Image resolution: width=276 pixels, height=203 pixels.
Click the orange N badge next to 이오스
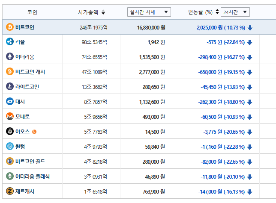(x=34, y=132)
